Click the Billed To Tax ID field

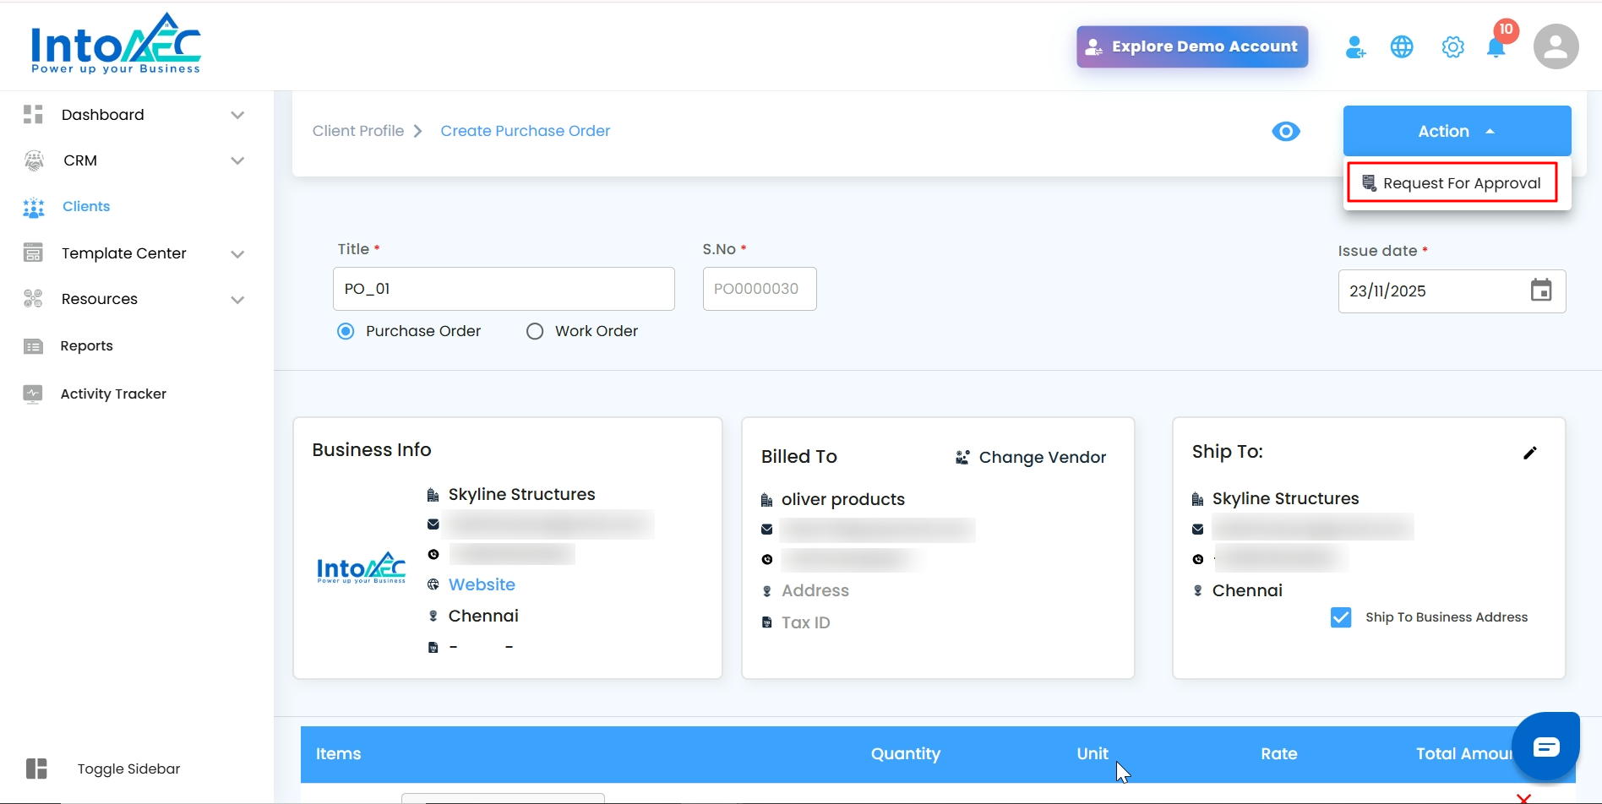(x=805, y=623)
